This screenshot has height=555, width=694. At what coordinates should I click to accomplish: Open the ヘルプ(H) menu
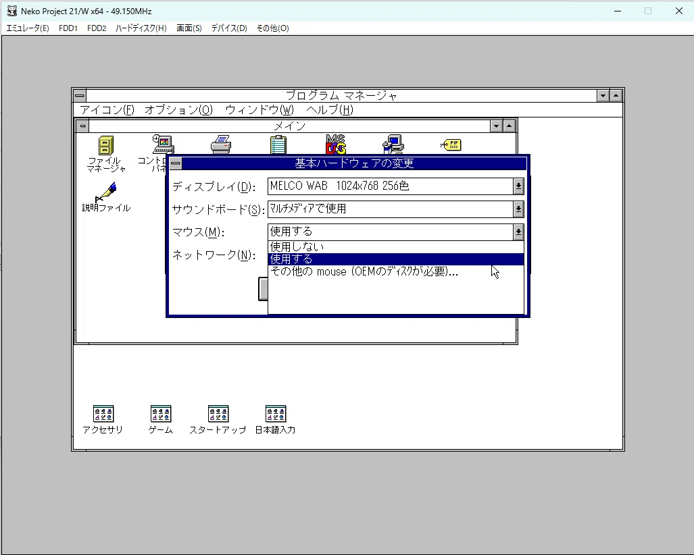point(330,109)
